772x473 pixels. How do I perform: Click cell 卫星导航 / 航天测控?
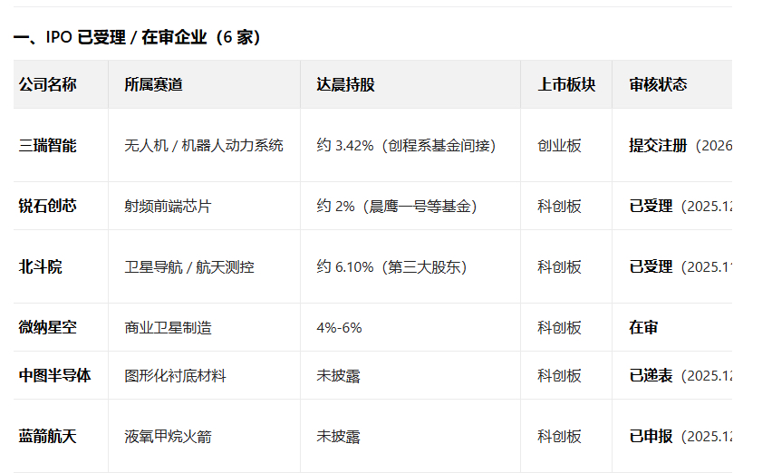point(189,266)
